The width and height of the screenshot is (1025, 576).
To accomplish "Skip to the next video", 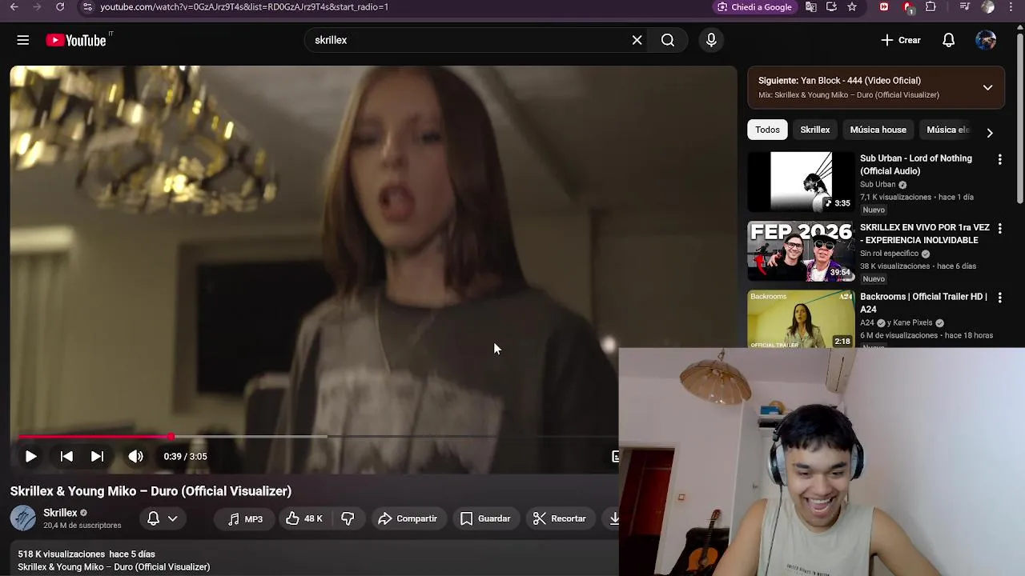I will tap(97, 456).
